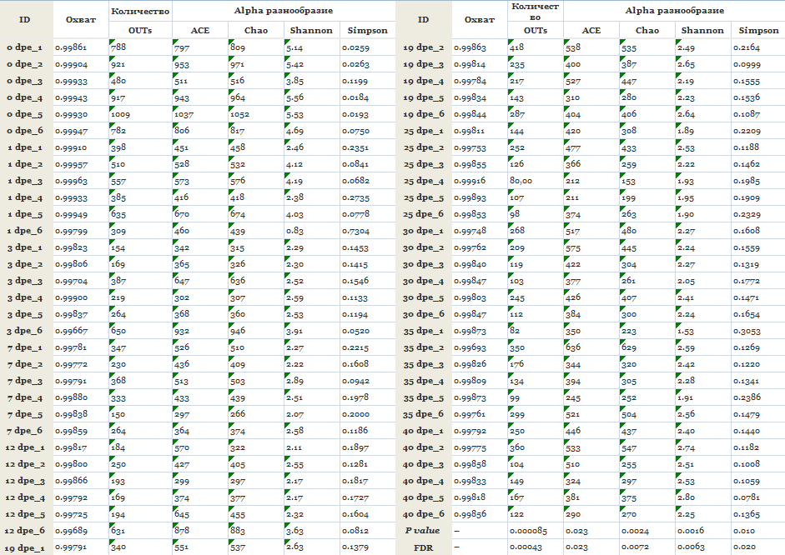Select Shannon value 2.80 in row 40 dpe_5
The height and width of the screenshot is (555, 785).
(686, 497)
